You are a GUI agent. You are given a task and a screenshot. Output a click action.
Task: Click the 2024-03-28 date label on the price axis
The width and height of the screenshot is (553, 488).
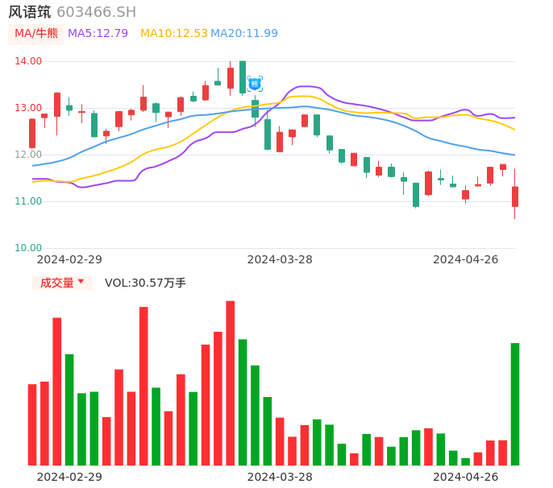(x=280, y=259)
